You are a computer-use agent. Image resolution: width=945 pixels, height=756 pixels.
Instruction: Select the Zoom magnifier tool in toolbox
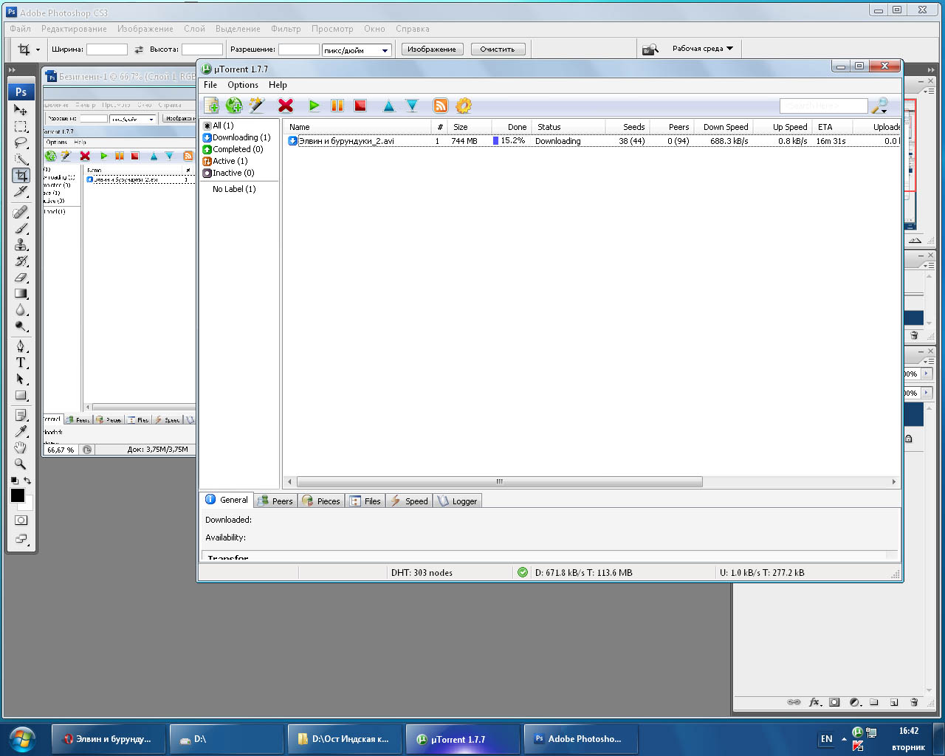click(21, 464)
